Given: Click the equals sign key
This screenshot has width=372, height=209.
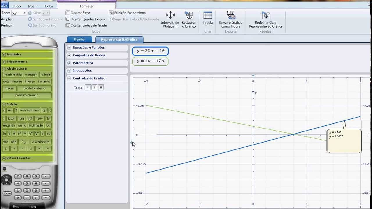Looking at the screenshot, I should pyautogui.click(x=47, y=149).
